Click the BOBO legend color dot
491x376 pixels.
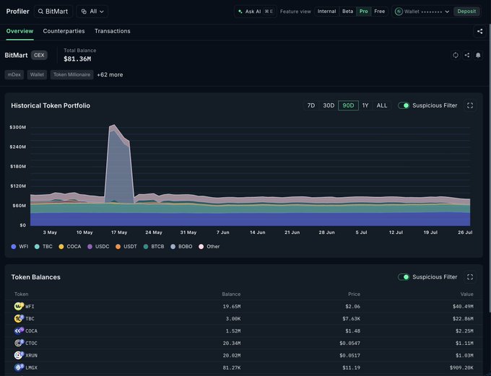pos(173,247)
